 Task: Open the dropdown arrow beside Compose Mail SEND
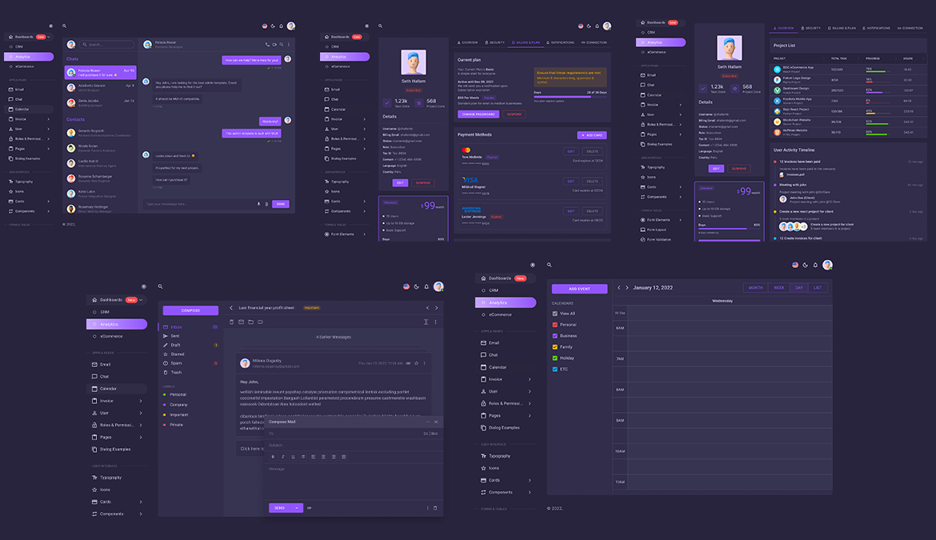point(298,508)
